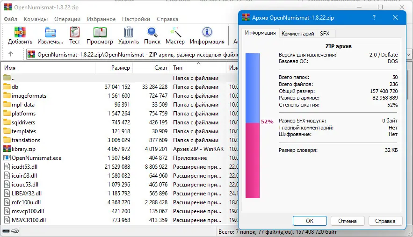
Task: Click the Добавить (Add) toolbar icon
Action: (x=20, y=32)
